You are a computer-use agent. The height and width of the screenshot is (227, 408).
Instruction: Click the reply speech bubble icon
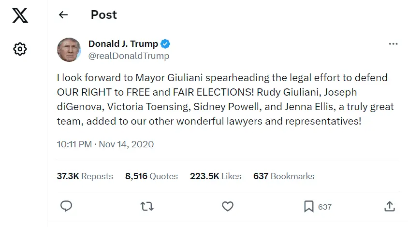tap(66, 206)
